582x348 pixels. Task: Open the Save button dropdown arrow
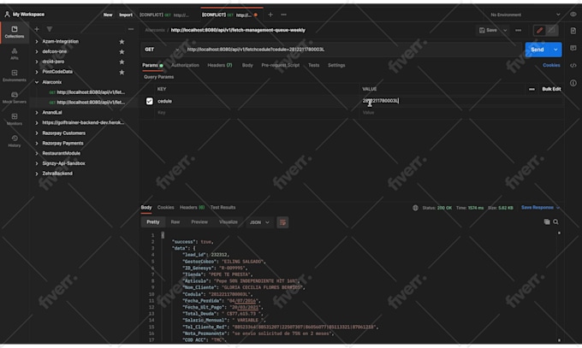505,31
